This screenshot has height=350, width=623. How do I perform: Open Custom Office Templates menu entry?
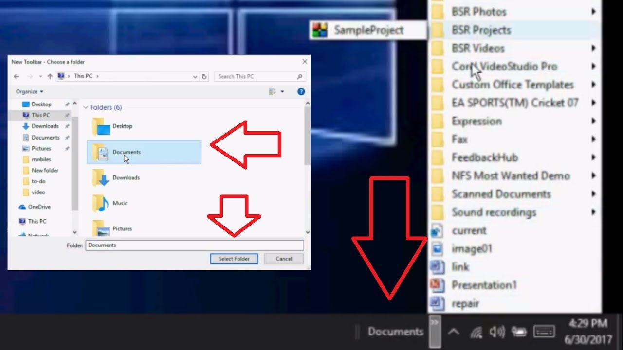[x=514, y=85]
